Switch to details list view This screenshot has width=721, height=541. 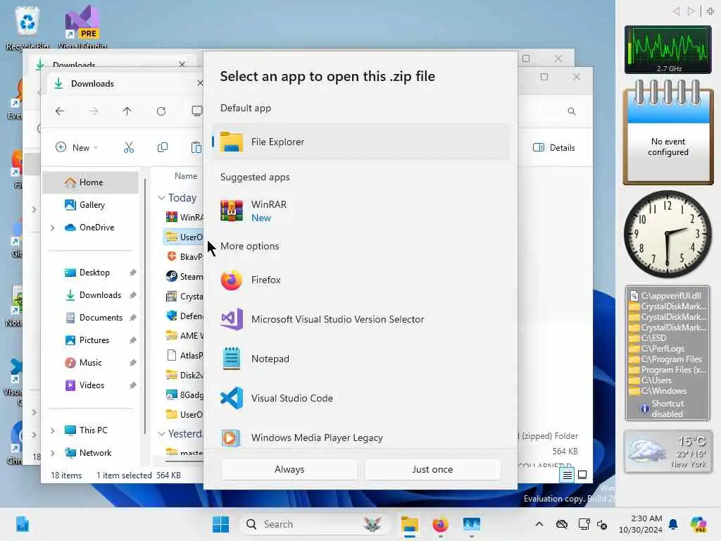click(x=567, y=475)
